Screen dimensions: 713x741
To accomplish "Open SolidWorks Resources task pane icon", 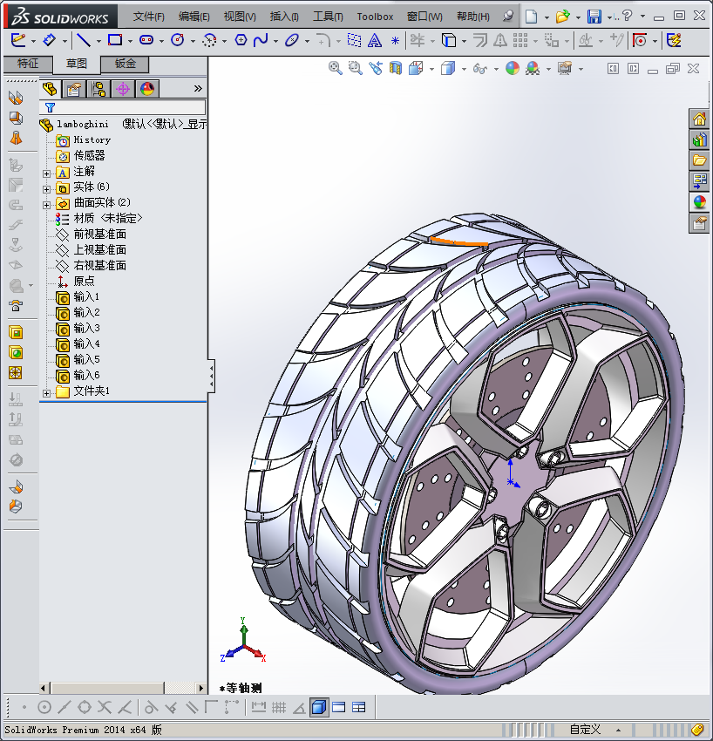I will point(699,119).
